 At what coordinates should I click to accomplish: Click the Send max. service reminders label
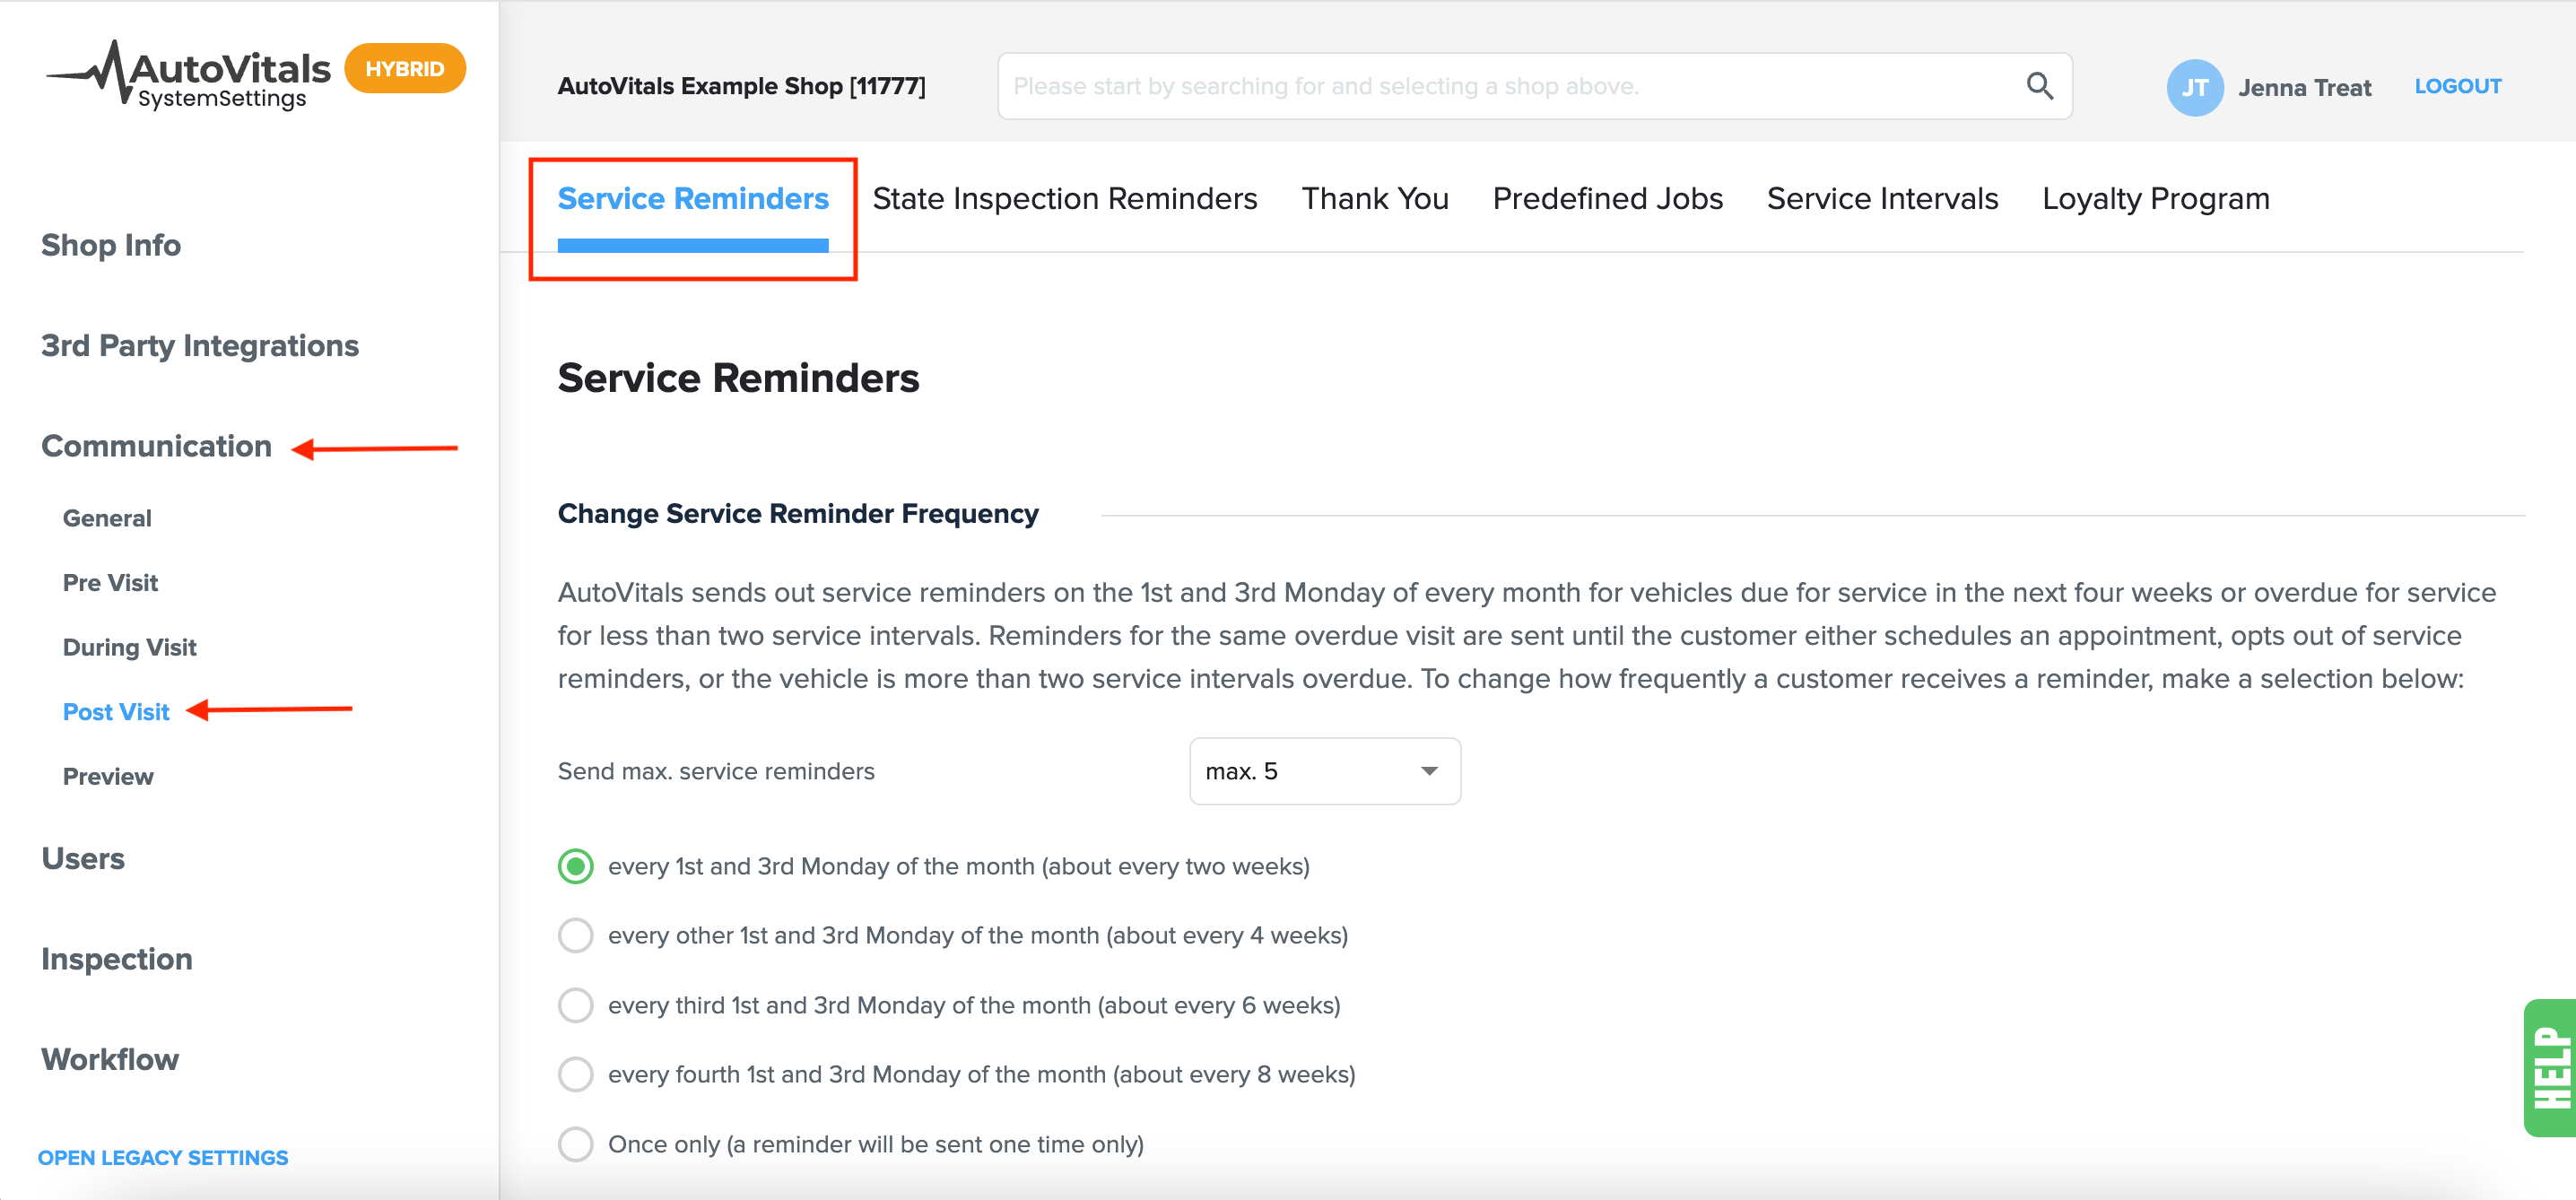[x=716, y=771]
